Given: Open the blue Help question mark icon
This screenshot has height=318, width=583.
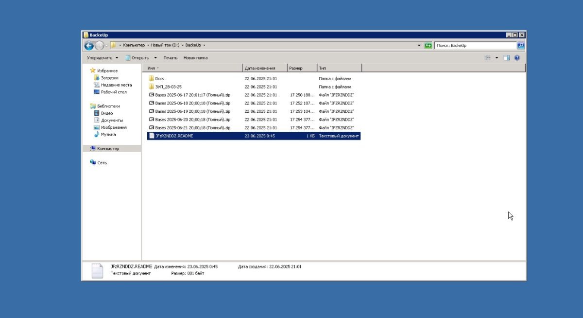Looking at the screenshot, I should click(x=517, y=58).
